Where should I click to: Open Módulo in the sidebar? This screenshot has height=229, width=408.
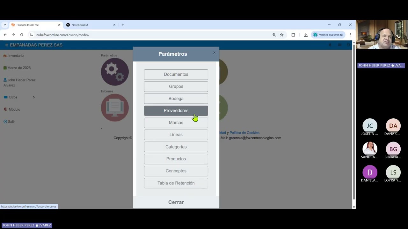click(x=12, y=109)
